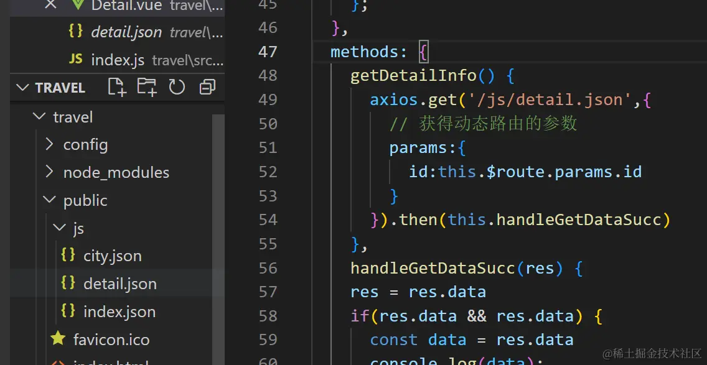Click JSON braces icon of open-editor detail.json

pos(75,31)
